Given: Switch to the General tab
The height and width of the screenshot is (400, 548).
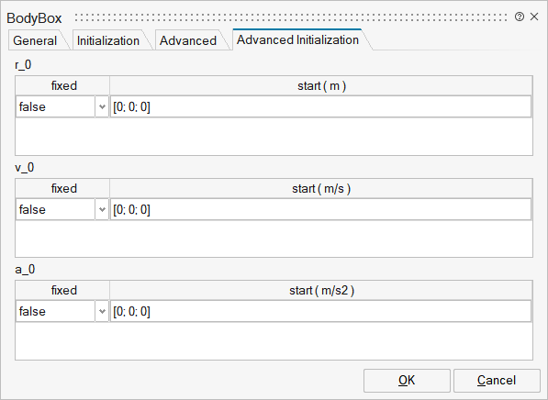Looking at the screenshot, I should tap(35, 40).
